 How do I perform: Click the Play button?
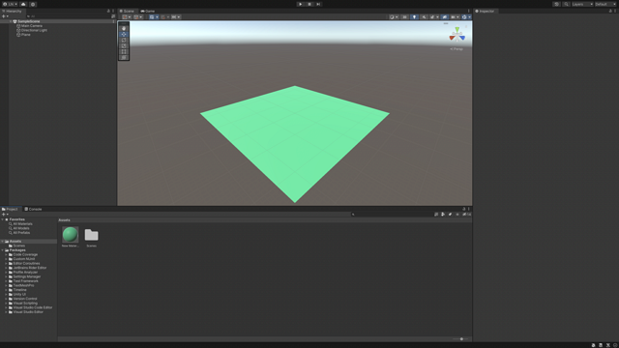tap(301, 4)
